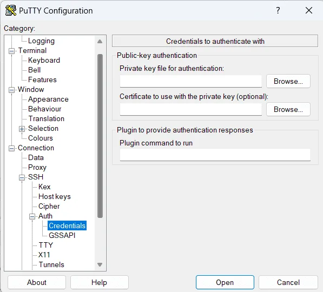Select the Terminal category
Viewport: 323px width, 292px height.
pos(32,50)
